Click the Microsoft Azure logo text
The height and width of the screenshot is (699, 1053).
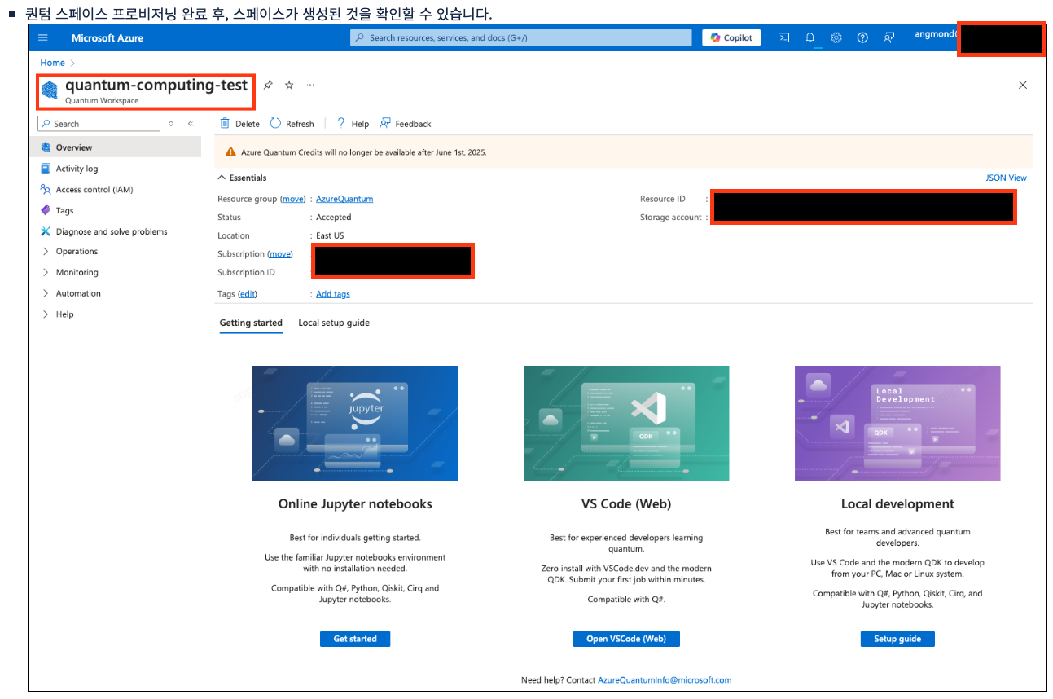[107, 37]
